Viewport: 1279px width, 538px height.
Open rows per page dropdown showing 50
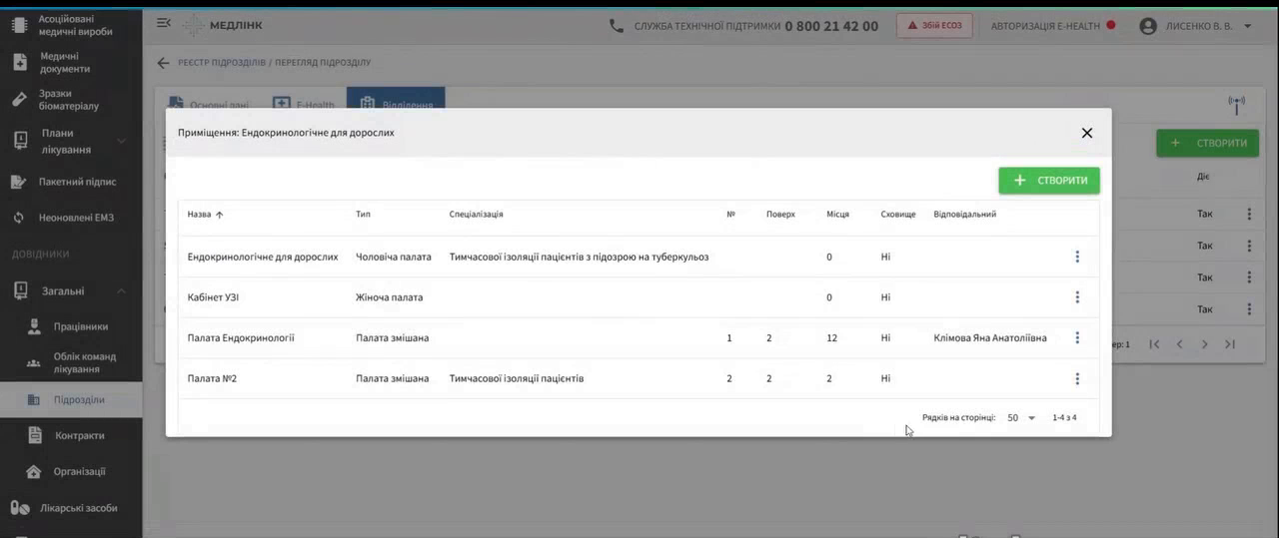pyautogui.click(x=1021, y=418)
